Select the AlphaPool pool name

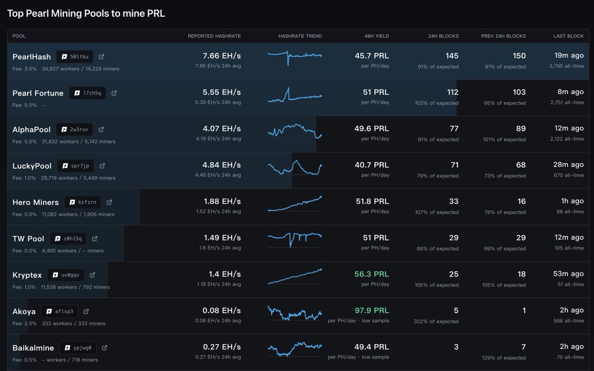tap(32, 130)
